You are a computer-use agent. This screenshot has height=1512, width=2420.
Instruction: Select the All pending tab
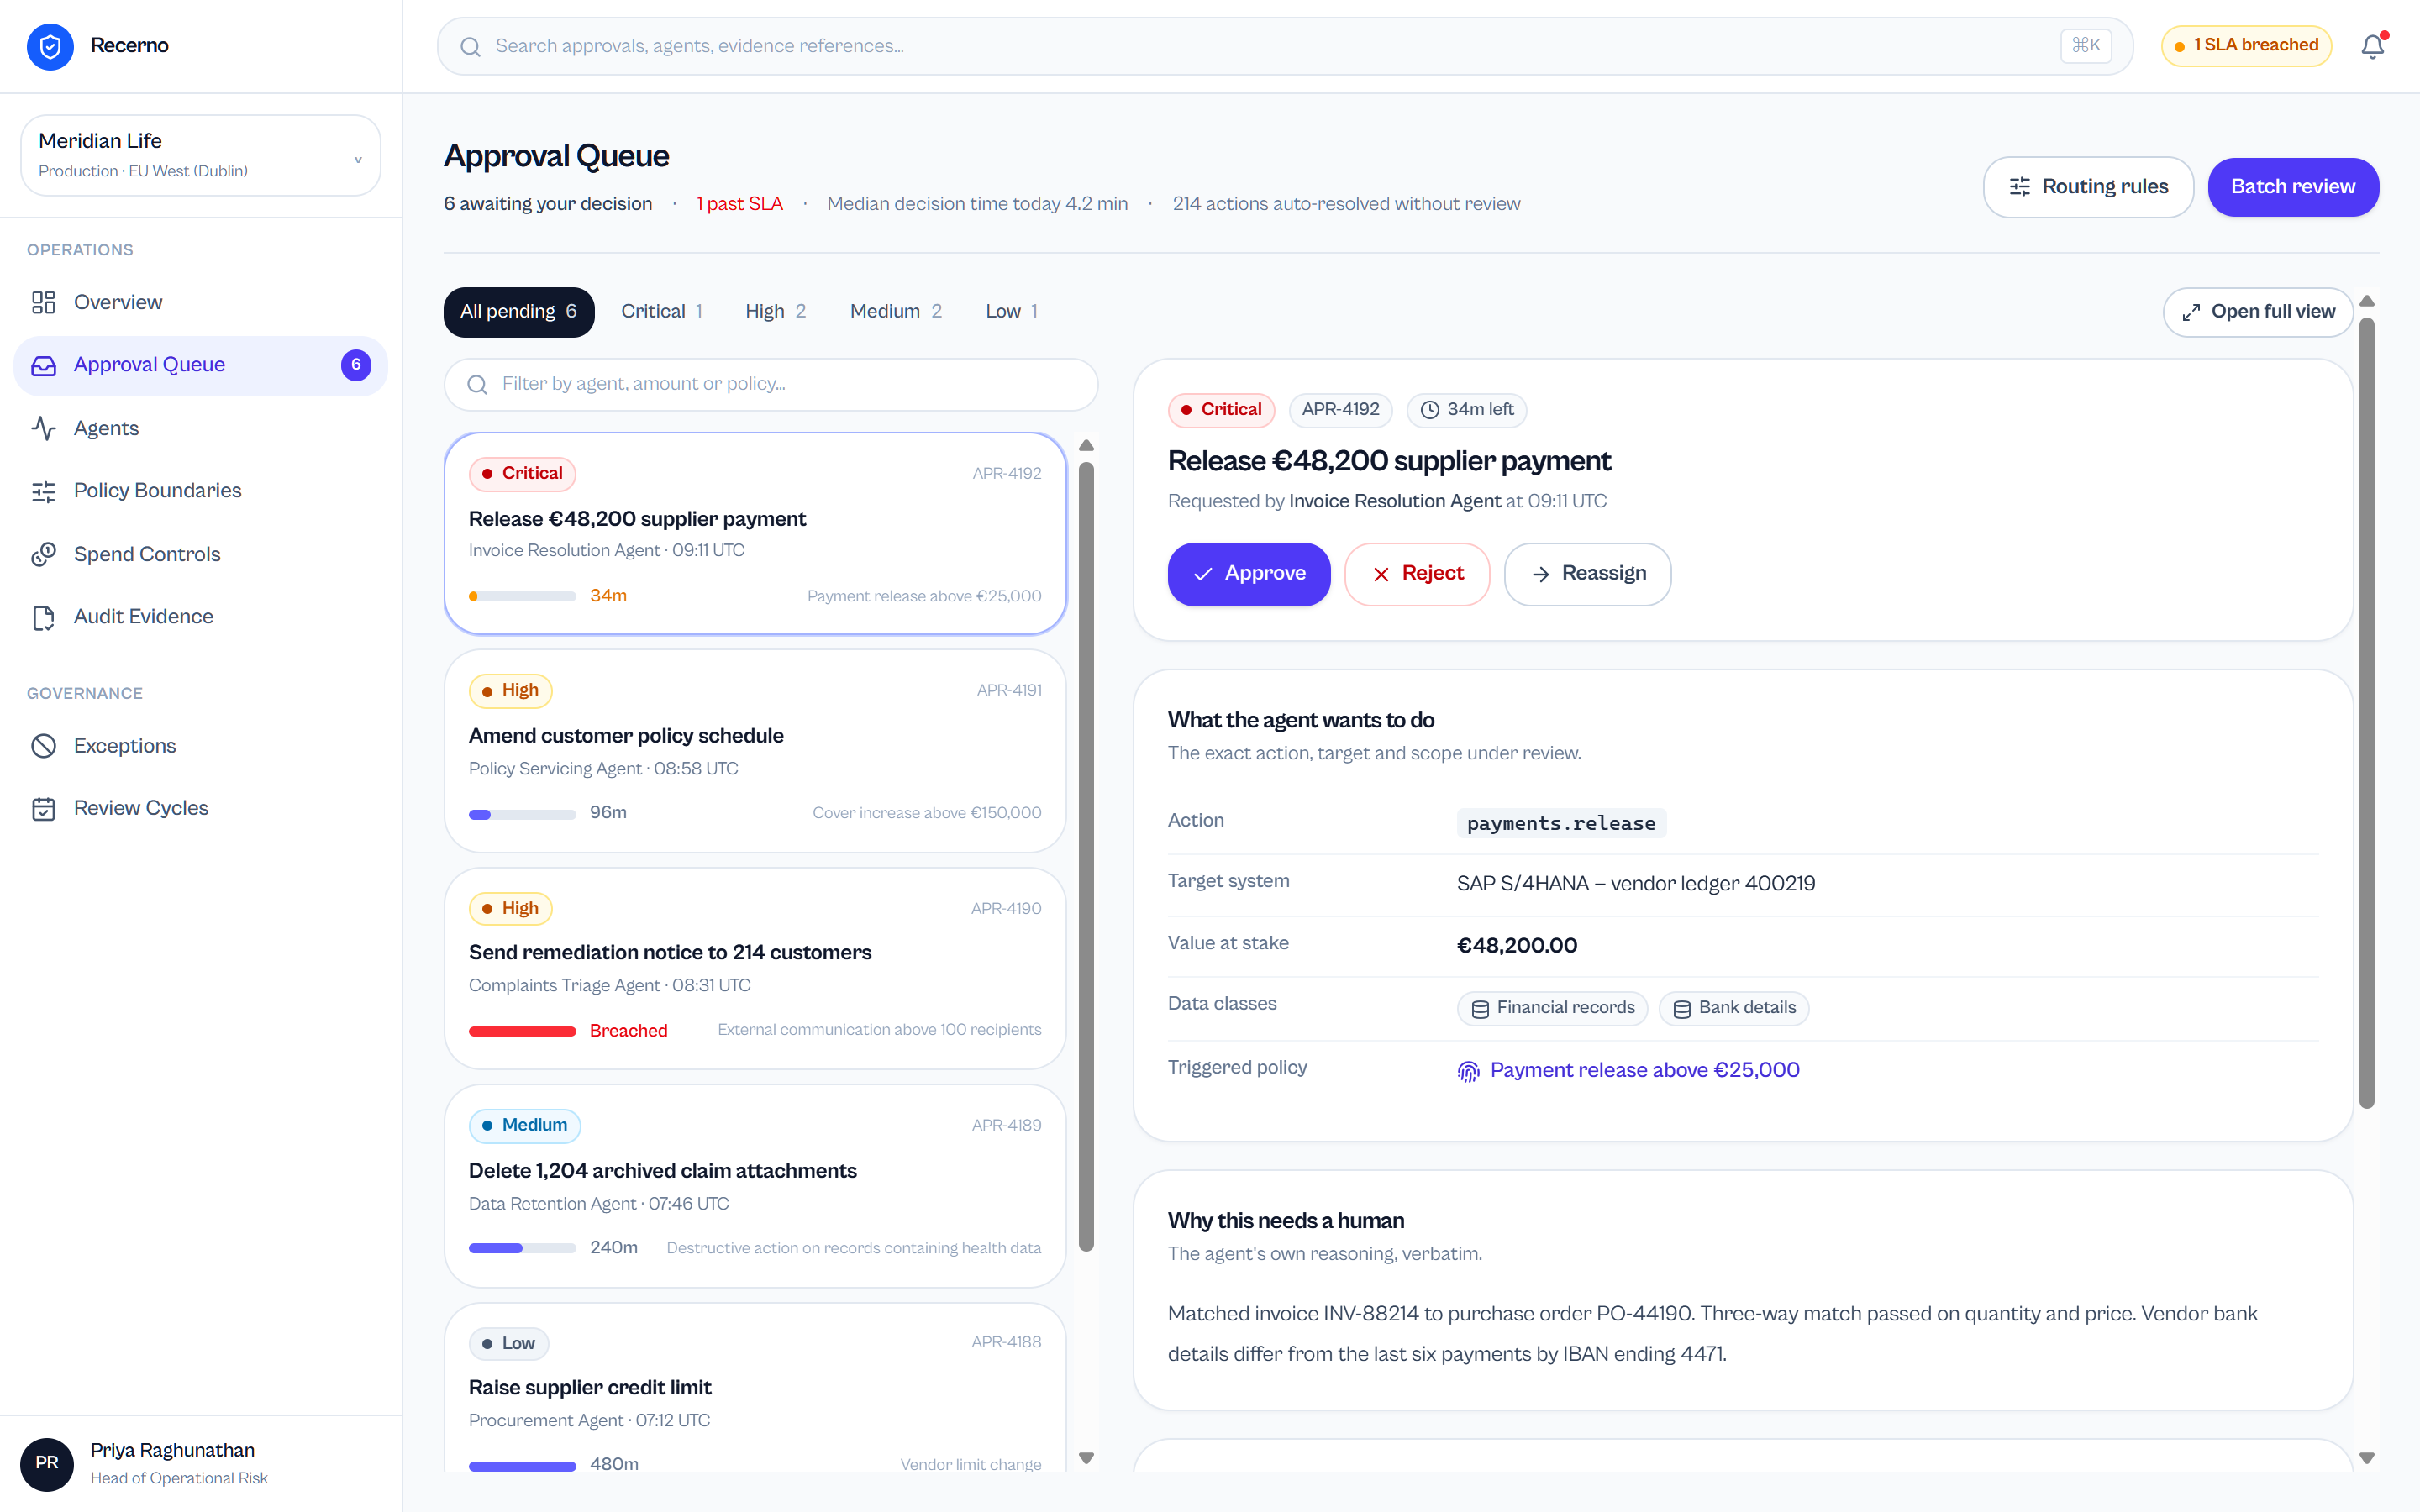pos(518,312)
